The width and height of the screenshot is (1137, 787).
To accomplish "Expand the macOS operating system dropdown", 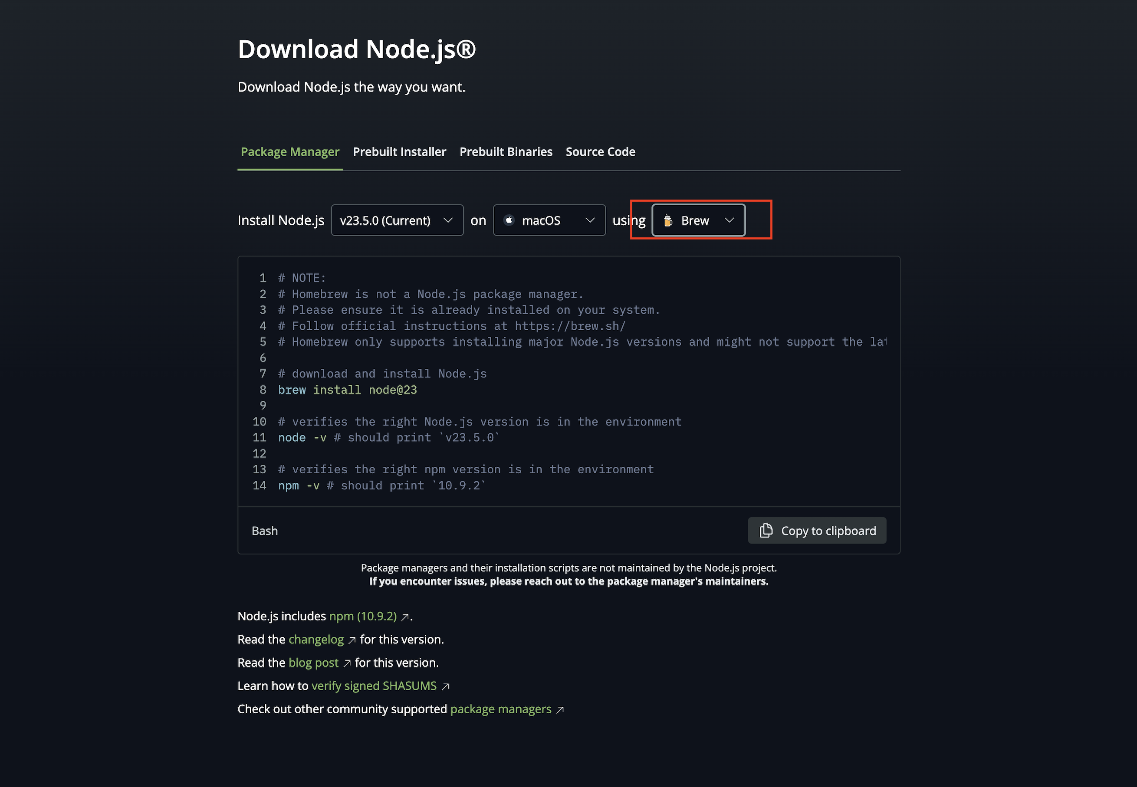I will pos(549,220).
